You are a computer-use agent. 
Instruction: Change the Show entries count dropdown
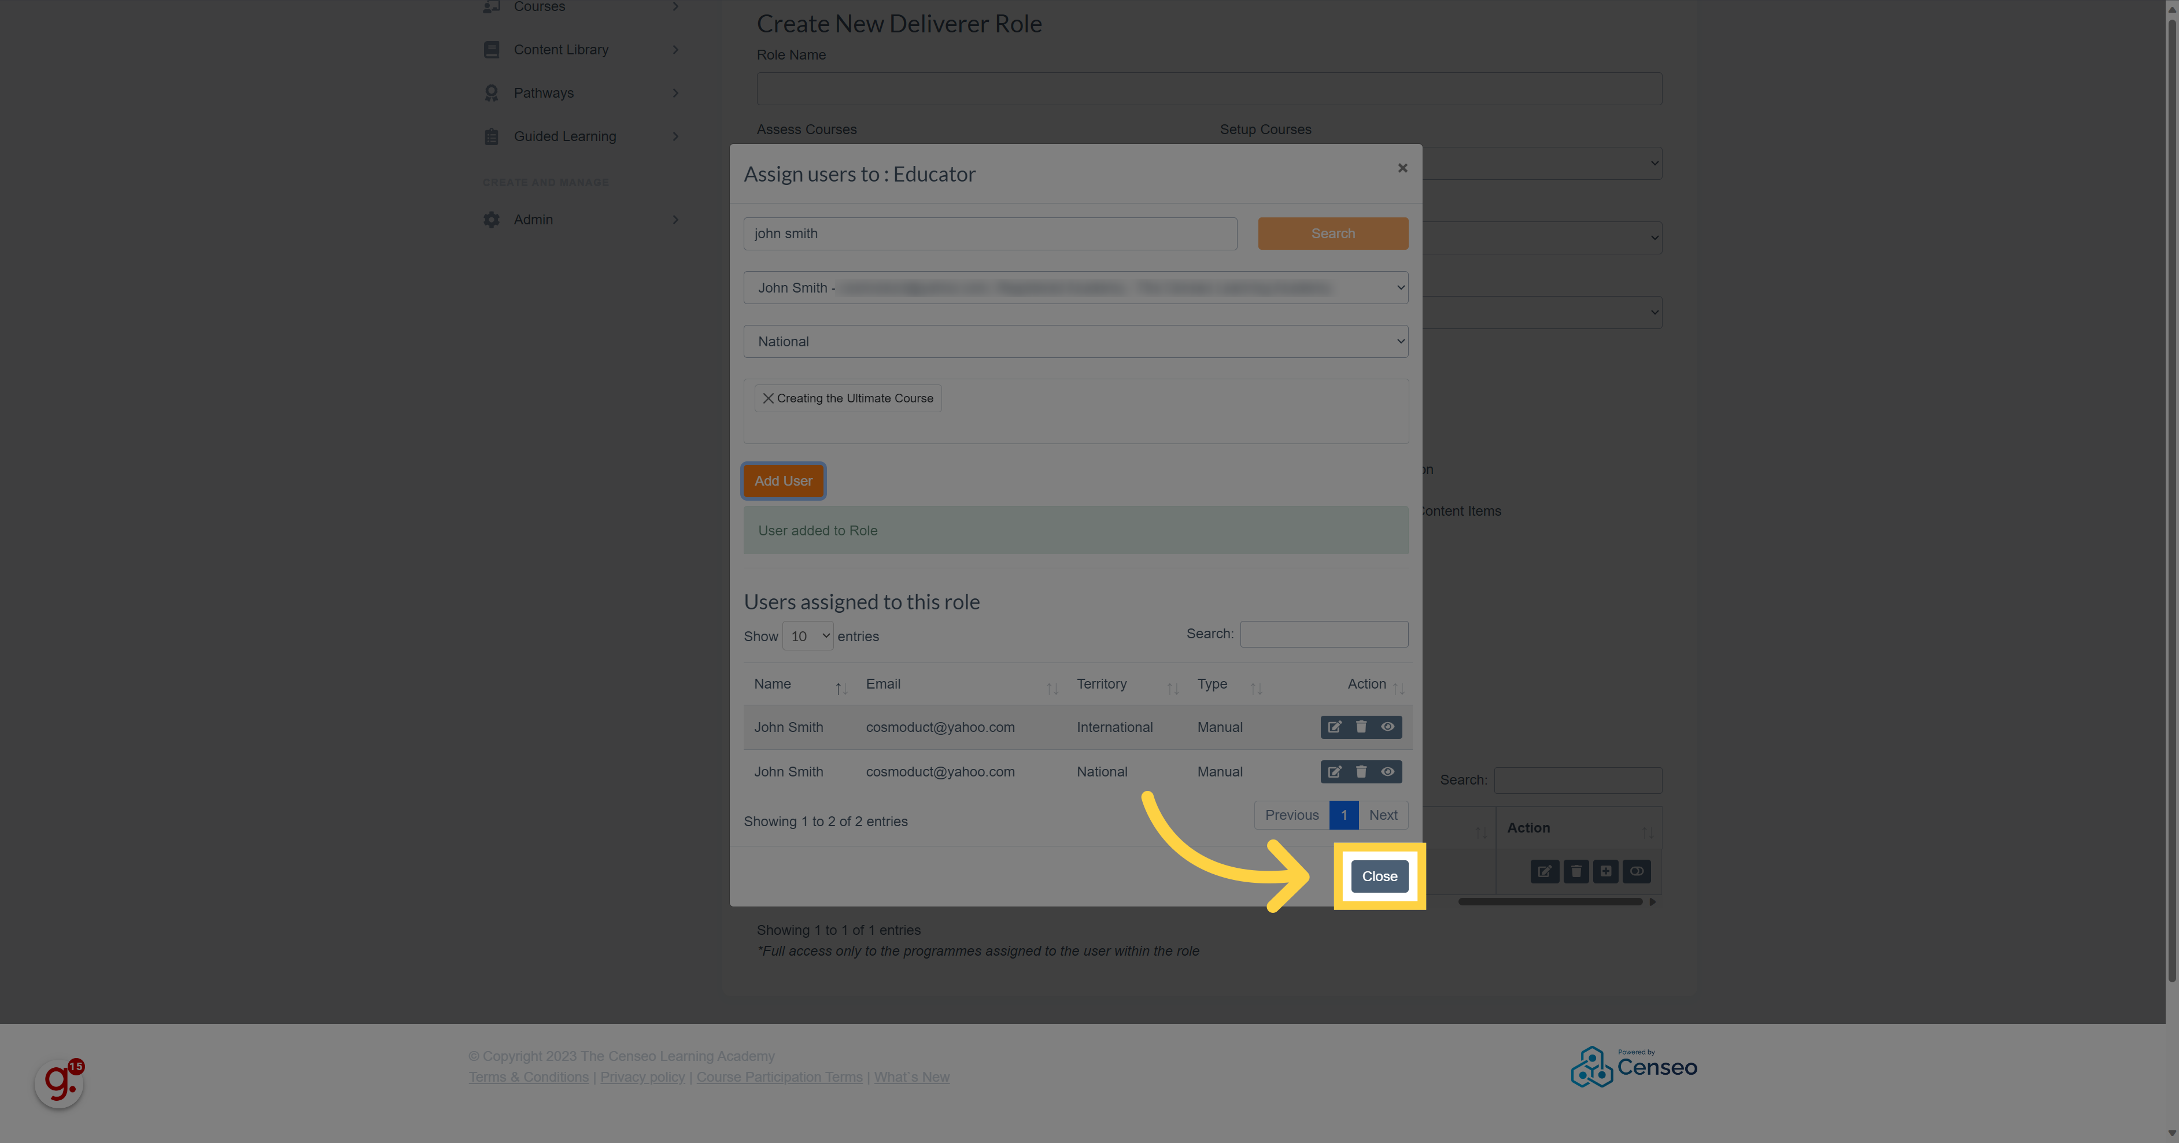point(806,635)
